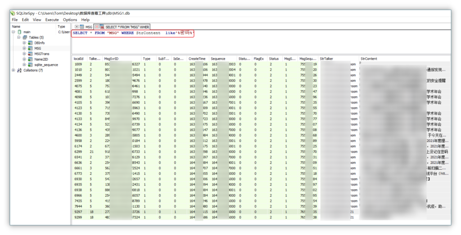Open the Help menu
The image size is (461, 235).
[x=85, y=20]
